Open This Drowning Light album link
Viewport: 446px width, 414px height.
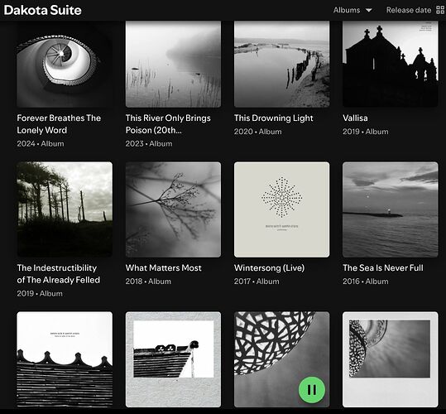[274, 118]
